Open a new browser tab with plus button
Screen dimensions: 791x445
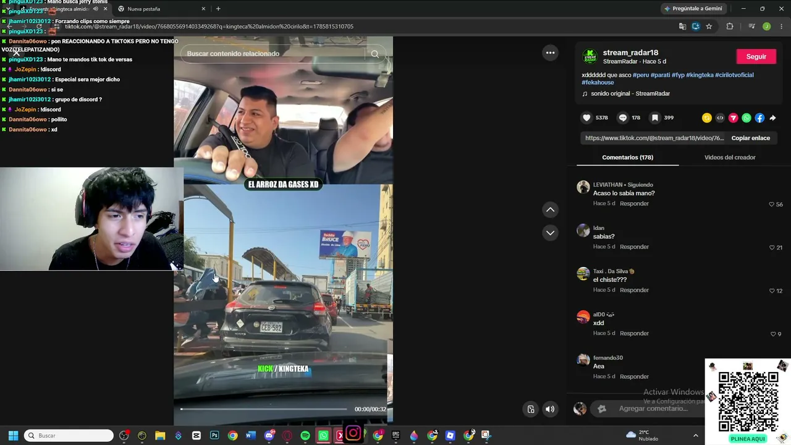[x=218, y=9]
